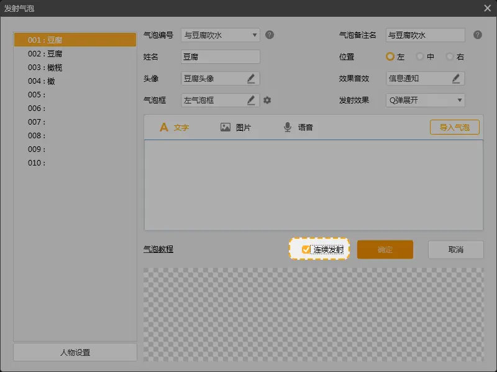This screenshot has width=497, height=372.
Task: Switch to the 语音 tab
Action: [298, 127]
